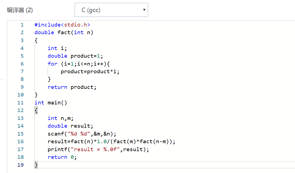Viewport: 295px width, 173px height.
Task: Click the return product; line
Action: [72, 87]
